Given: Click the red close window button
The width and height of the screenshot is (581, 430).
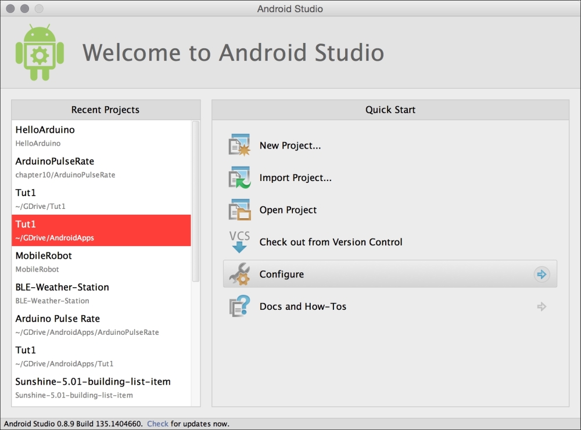Looking at the screenshot, I should (x=10, y=9).
